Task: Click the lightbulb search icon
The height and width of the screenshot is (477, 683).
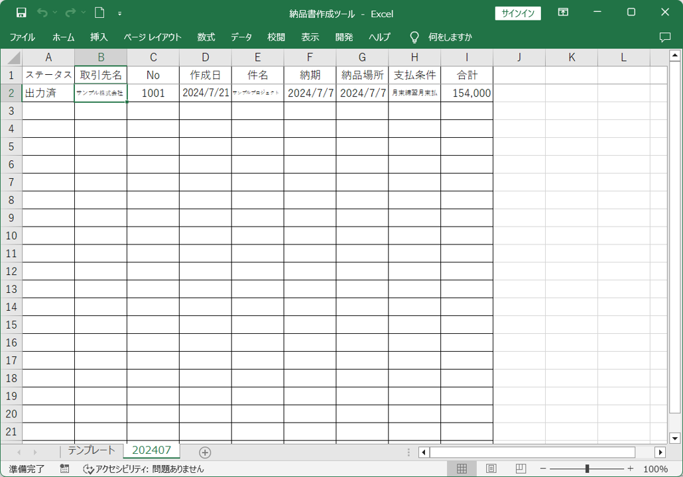Action: coord(414,37)
